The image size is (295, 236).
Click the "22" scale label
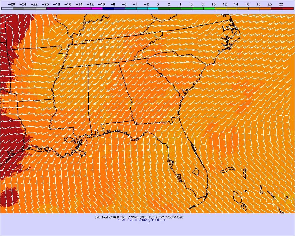(x=281, y=4)
